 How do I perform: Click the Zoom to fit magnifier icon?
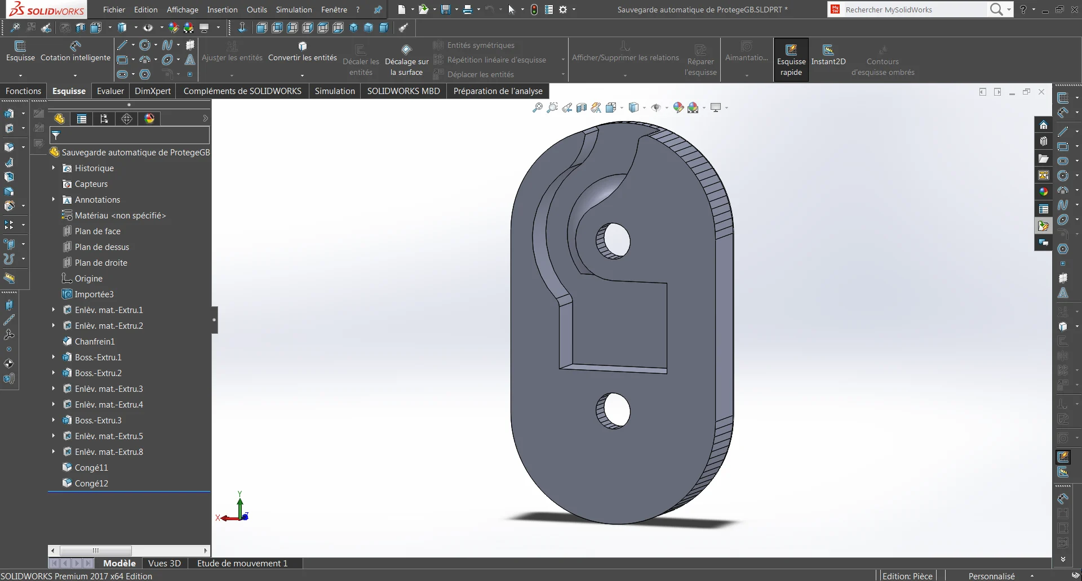pos(538,108)
